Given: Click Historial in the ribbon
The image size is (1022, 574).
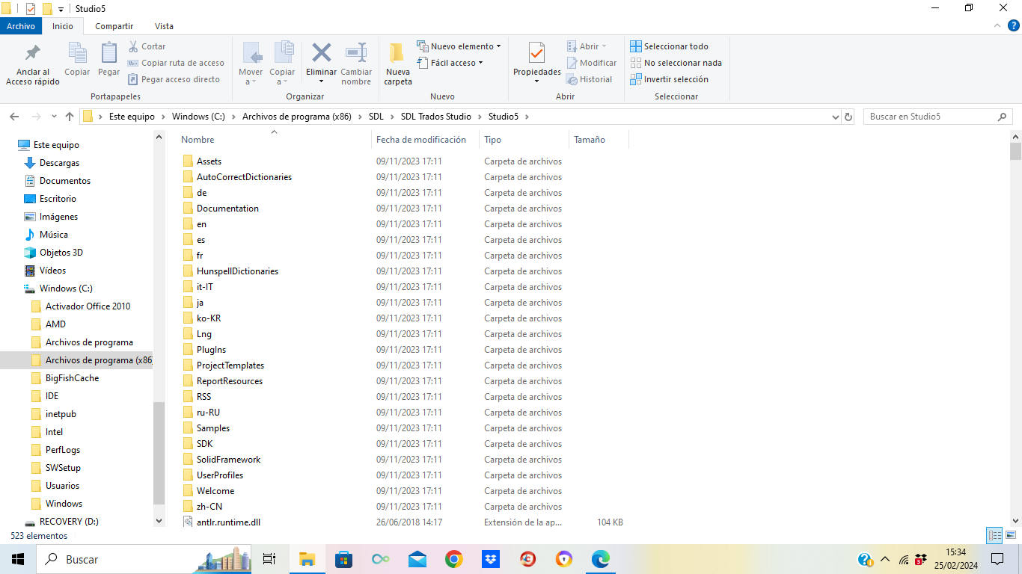Looking at the screenshot, I should click(x=590, y=79).
